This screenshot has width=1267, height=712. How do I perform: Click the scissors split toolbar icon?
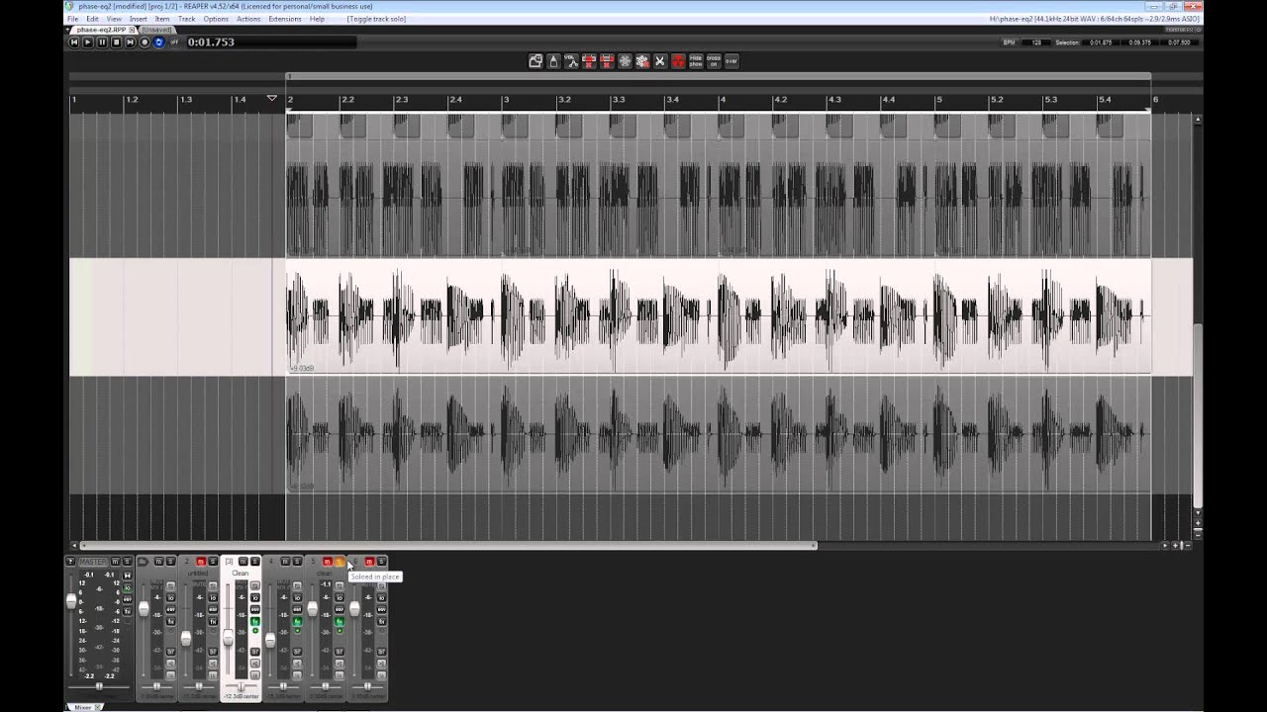[660, 61]
